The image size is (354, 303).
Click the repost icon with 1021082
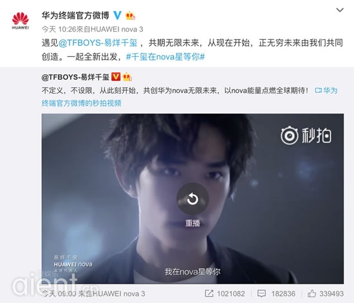[x=225, y=293]
